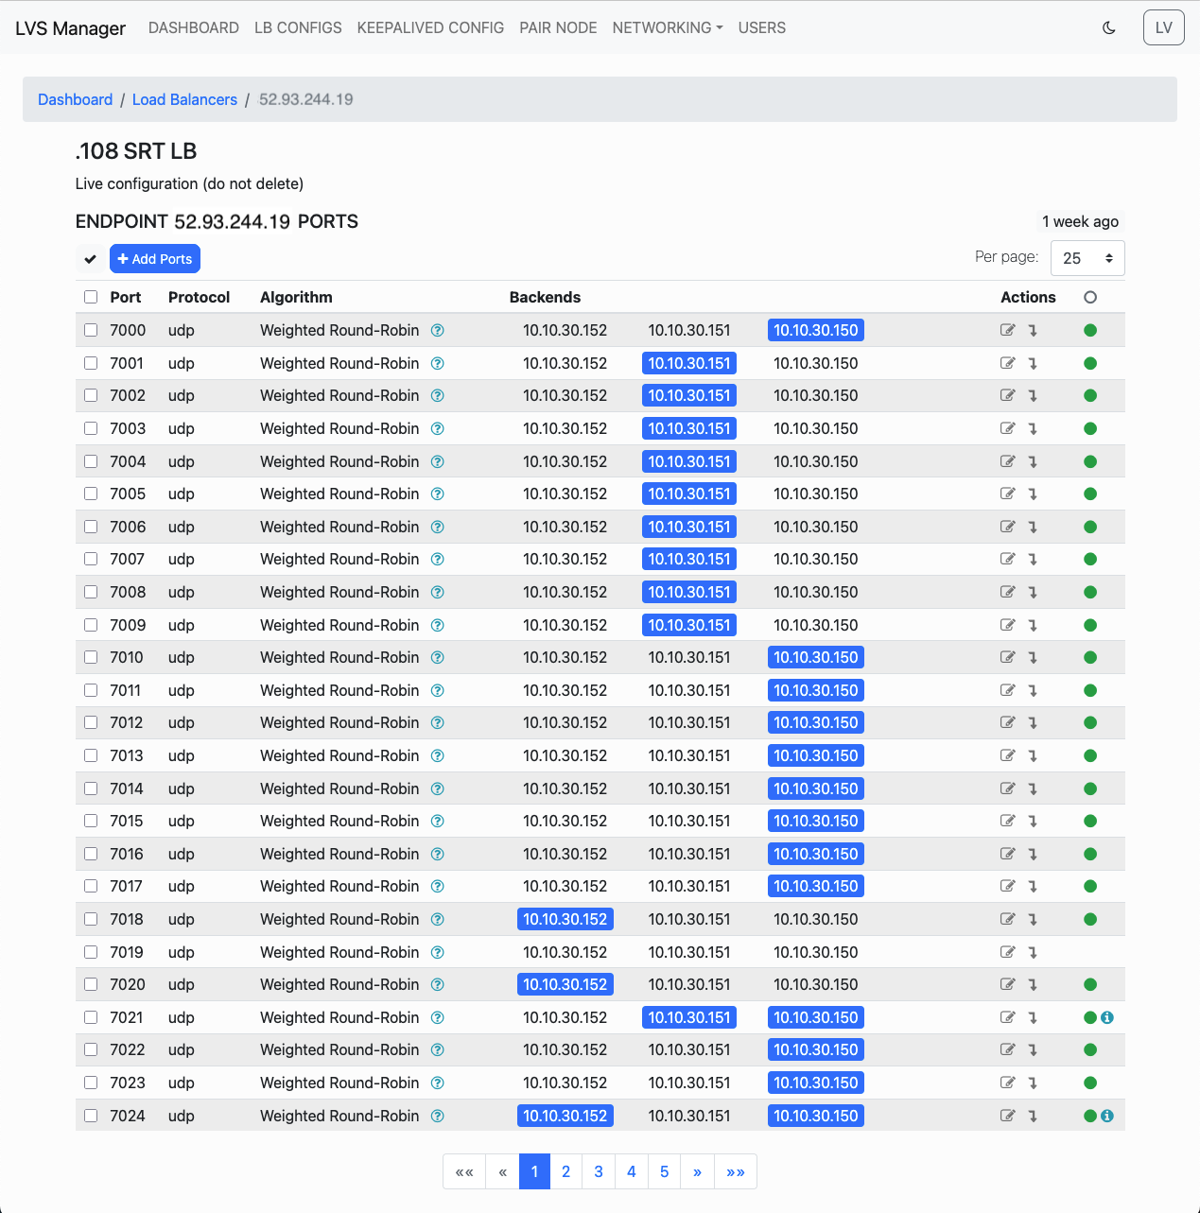Select the port 7007 checkbox
This screenshot has width=1200, height=1213.
click(x=91, y=559)
